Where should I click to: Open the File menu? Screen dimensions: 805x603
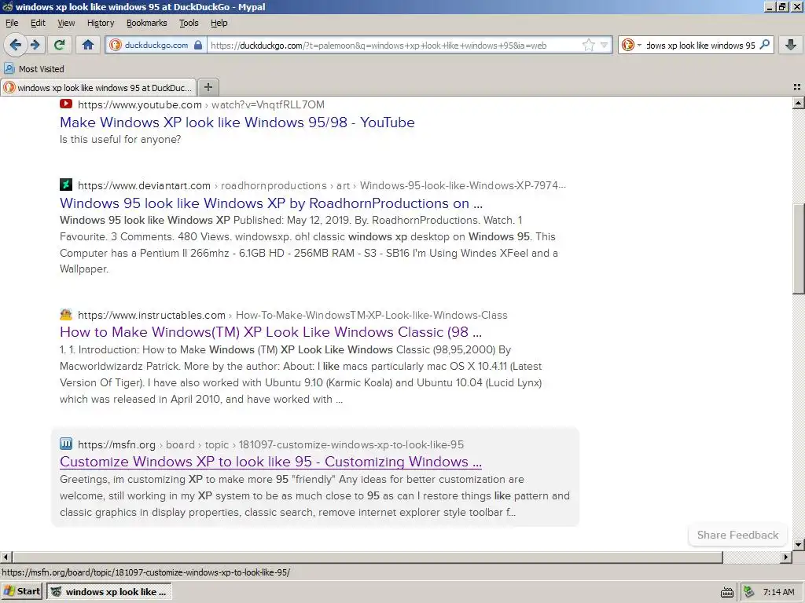tap(12, 23)
